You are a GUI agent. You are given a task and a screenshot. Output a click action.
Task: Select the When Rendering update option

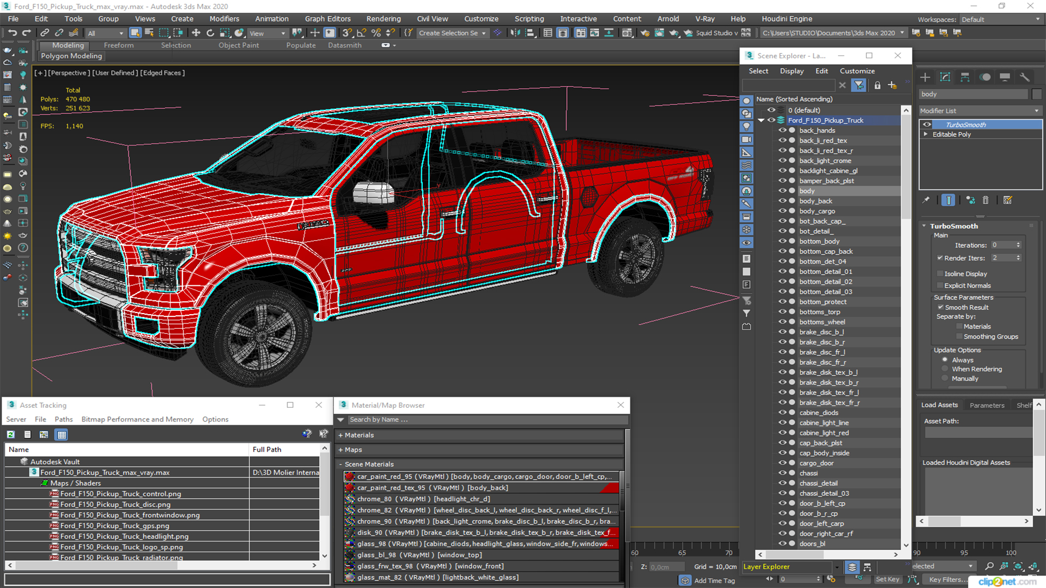945,369
